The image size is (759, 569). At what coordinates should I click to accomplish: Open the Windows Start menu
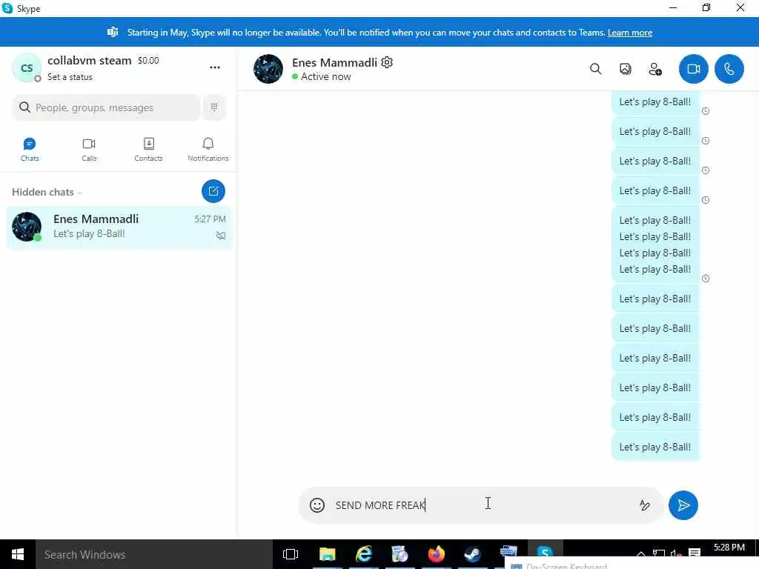click(x=18, y=554)
